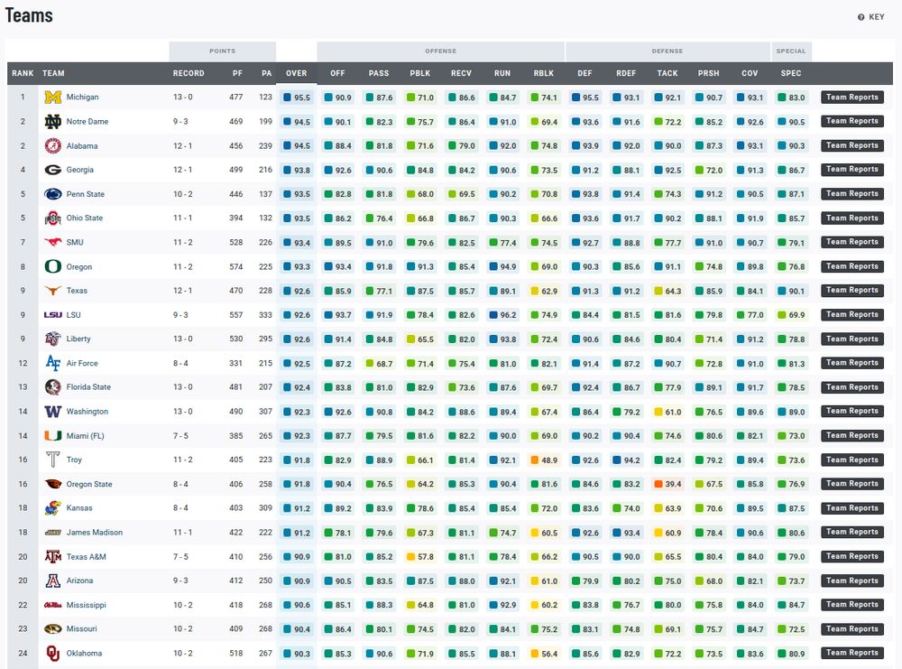Click the Notre Dame team logo
Viewport: 902px width, 669px height.
tap(52, 122)
